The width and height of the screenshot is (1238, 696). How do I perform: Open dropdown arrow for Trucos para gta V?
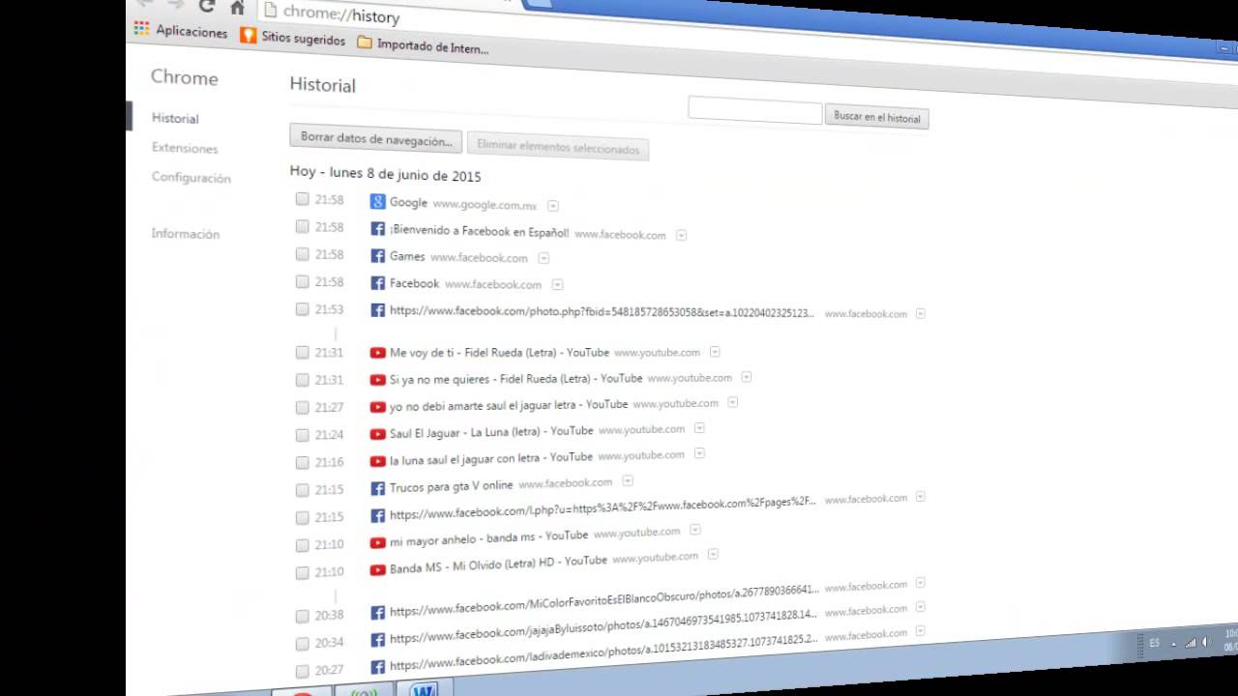click(x=628, y=480)
